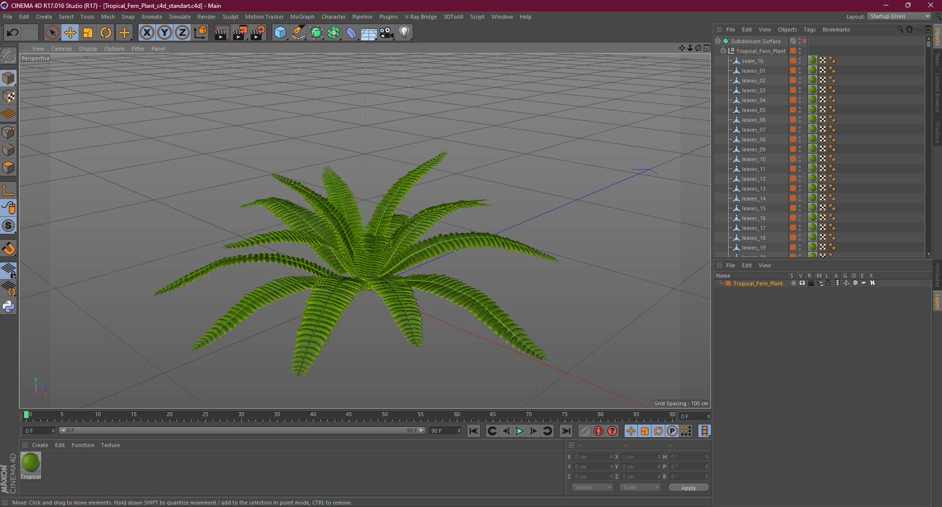Screen dimensions: 942x507
Task: Add a light object with bulb icon
Action: [404, 33]
